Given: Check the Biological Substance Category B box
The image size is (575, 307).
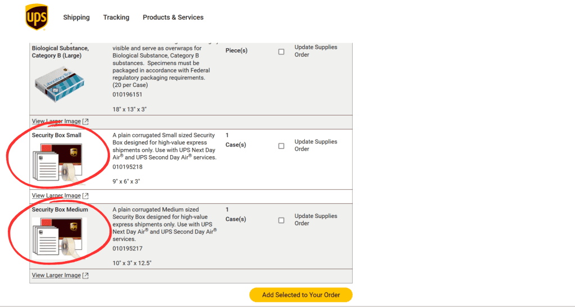Looking at the screenshot, I should point(281,52).
